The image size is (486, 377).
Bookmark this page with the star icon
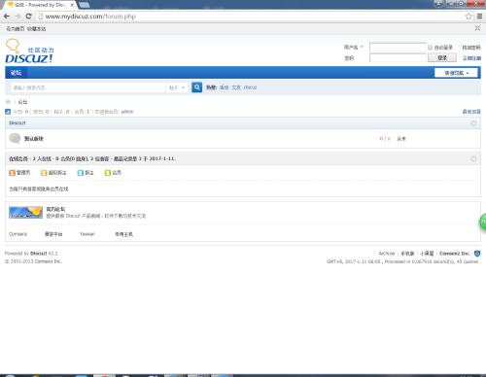pos(469,17)
